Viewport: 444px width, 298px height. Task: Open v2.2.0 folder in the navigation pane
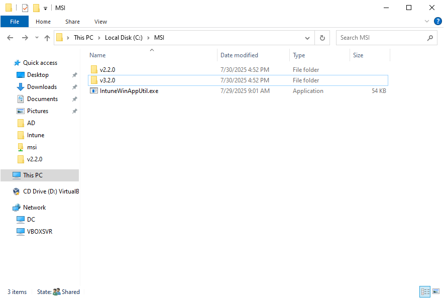tap(35, 159)
